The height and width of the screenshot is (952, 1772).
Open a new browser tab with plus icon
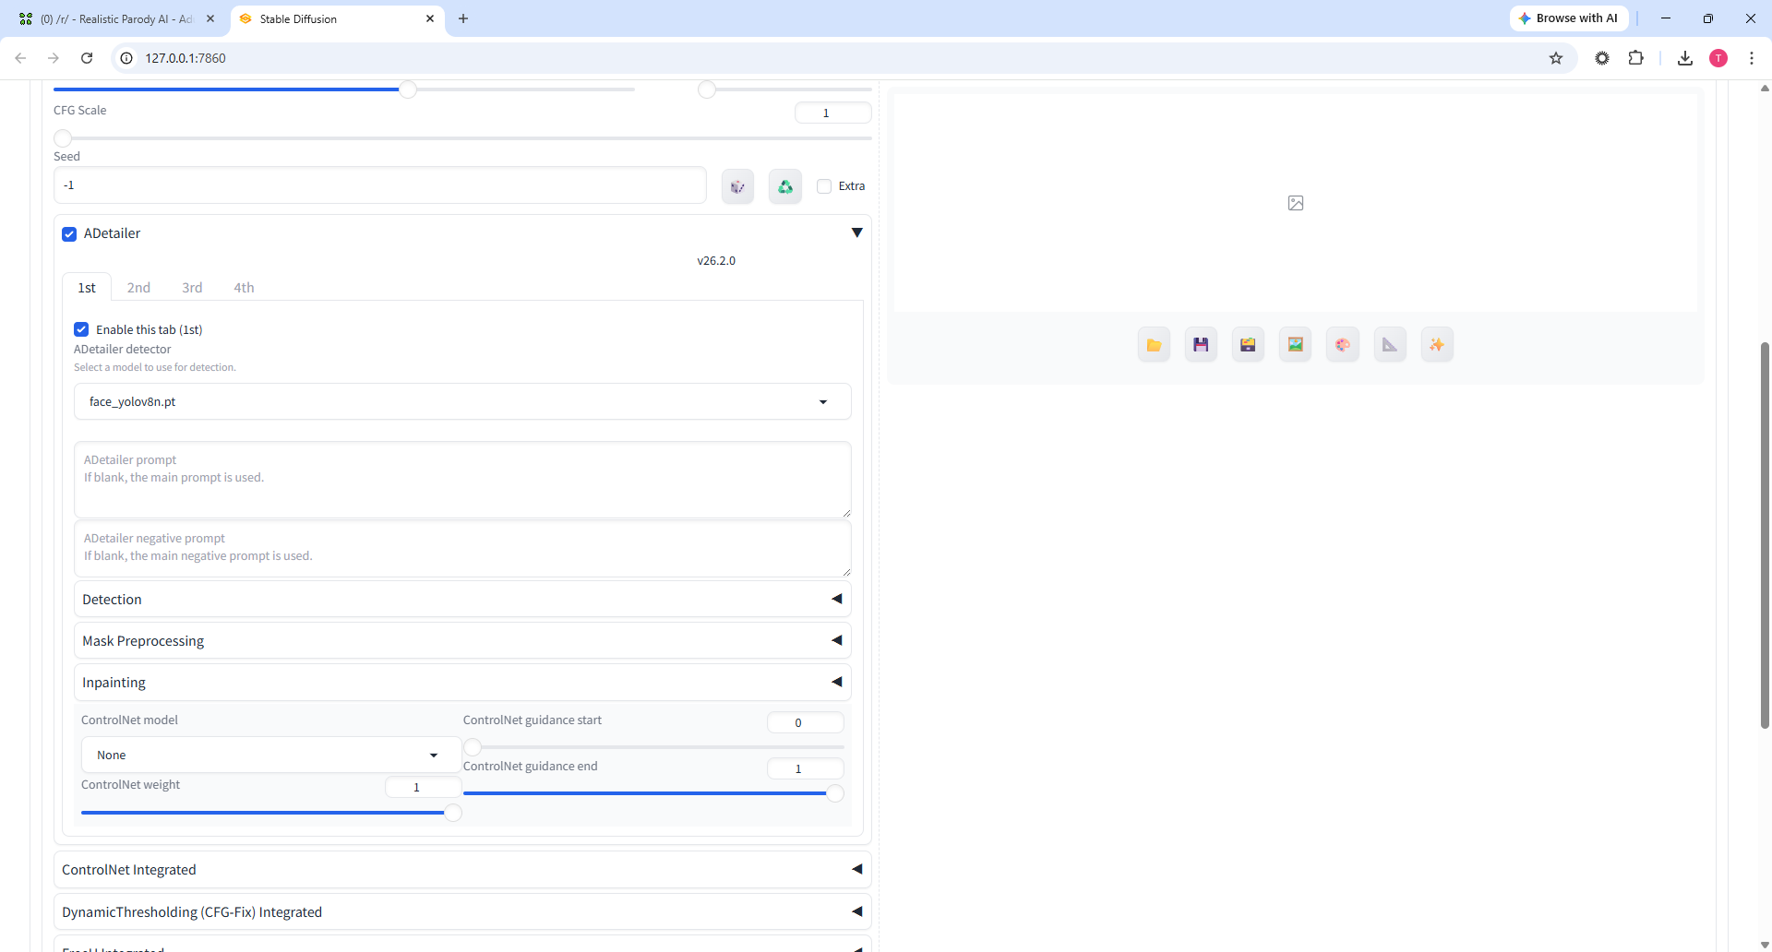463,18
